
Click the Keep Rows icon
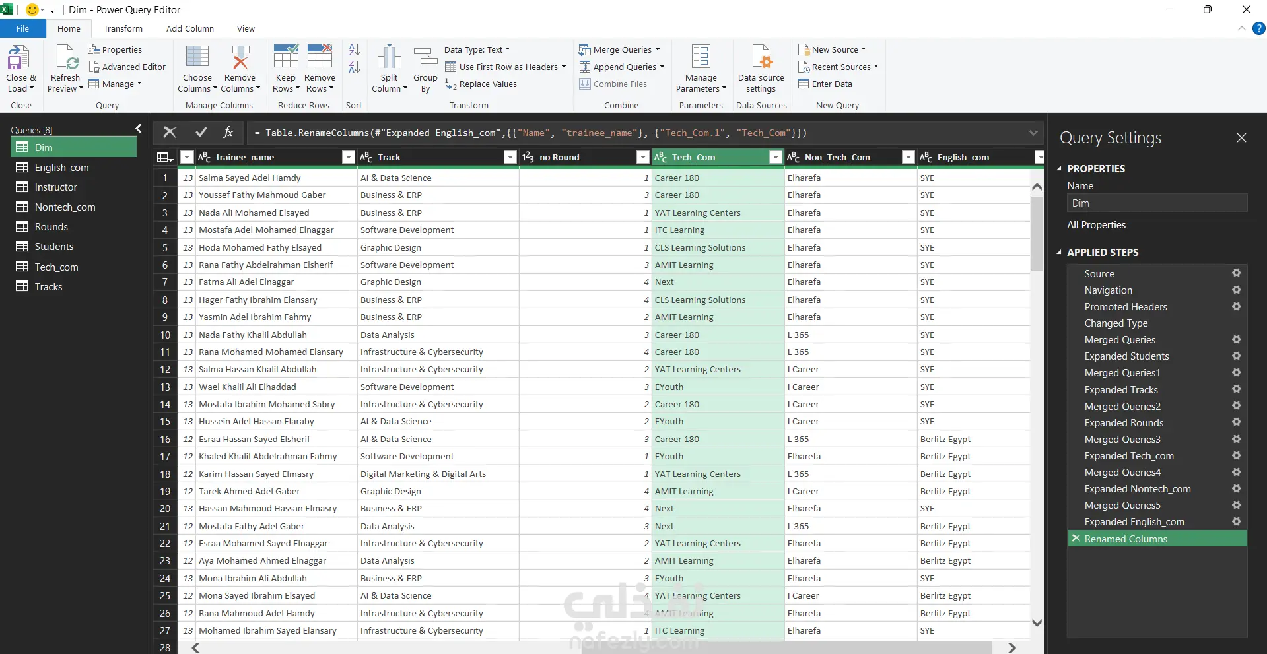pyautogui.click(x=286, y=56)
